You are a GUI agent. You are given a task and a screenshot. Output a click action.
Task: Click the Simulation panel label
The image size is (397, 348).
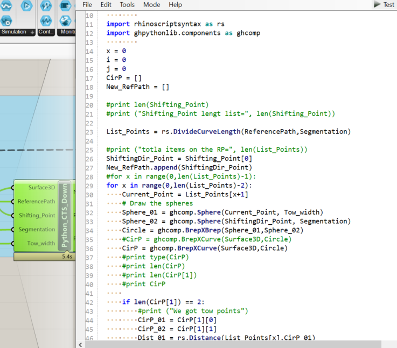[x=13, y=32]
